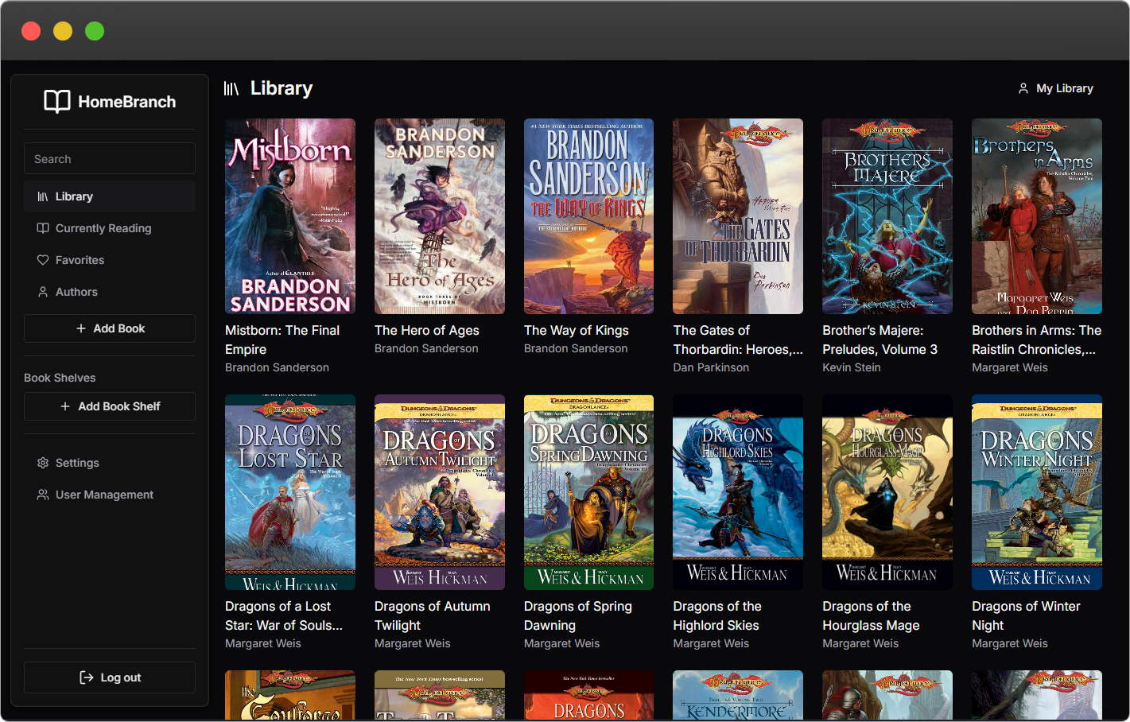Image resolution: width=1130 pixels, height=722 pixels.
Task: Click the Add Book Shelf button
Action: (109, 406)
